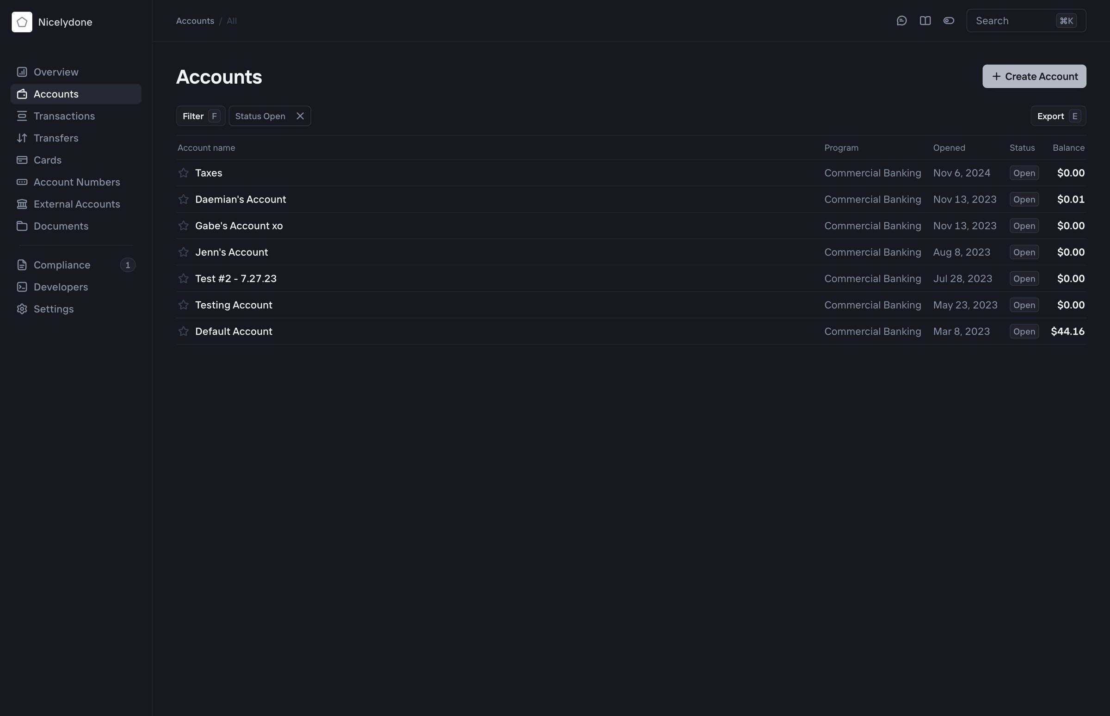
Task: Click the All breadcrumb
Action: pos(232,21)
